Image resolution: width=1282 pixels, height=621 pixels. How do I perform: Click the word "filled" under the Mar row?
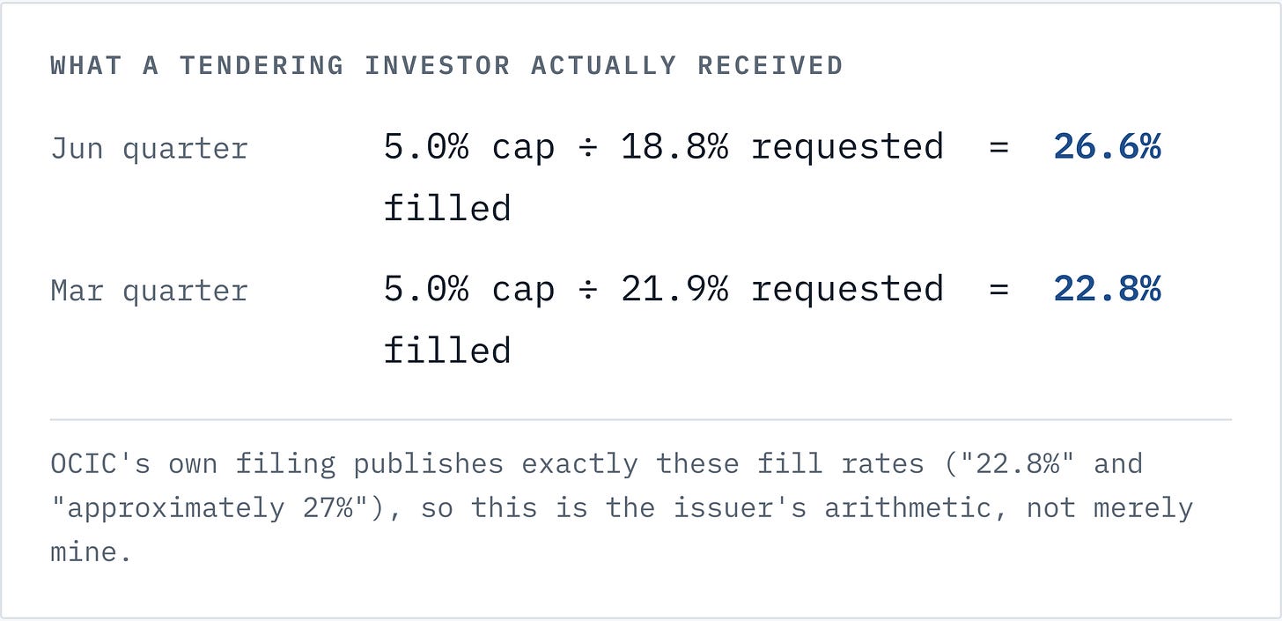(447, 351)
